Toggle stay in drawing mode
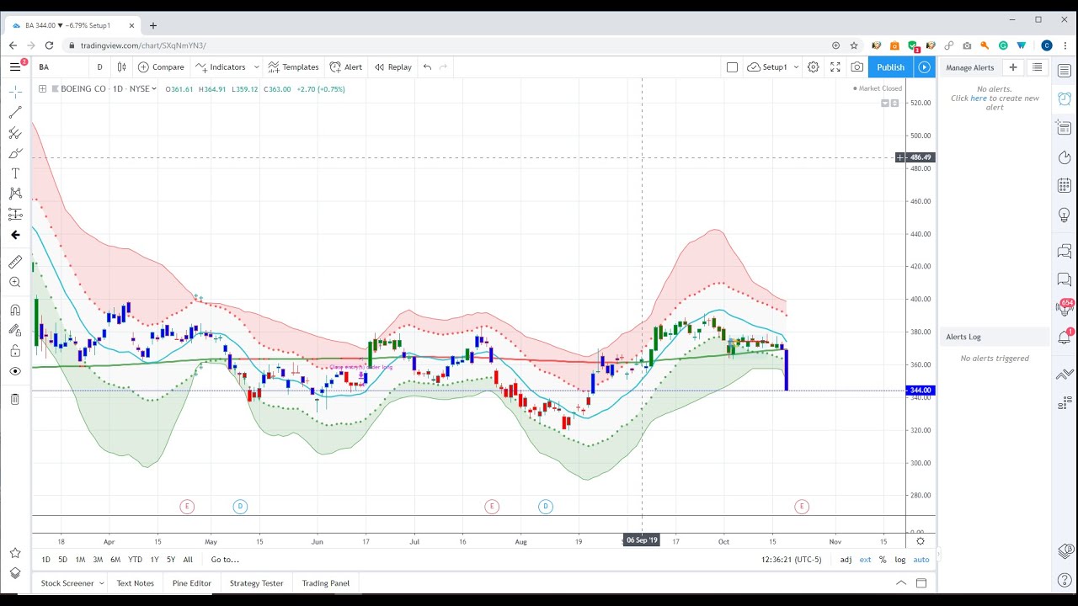The height and width of the screenshot is (606, 1078). pyautogui.click(x=15, y=330)
